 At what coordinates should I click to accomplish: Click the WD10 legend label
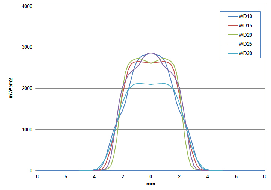point(245,16)
